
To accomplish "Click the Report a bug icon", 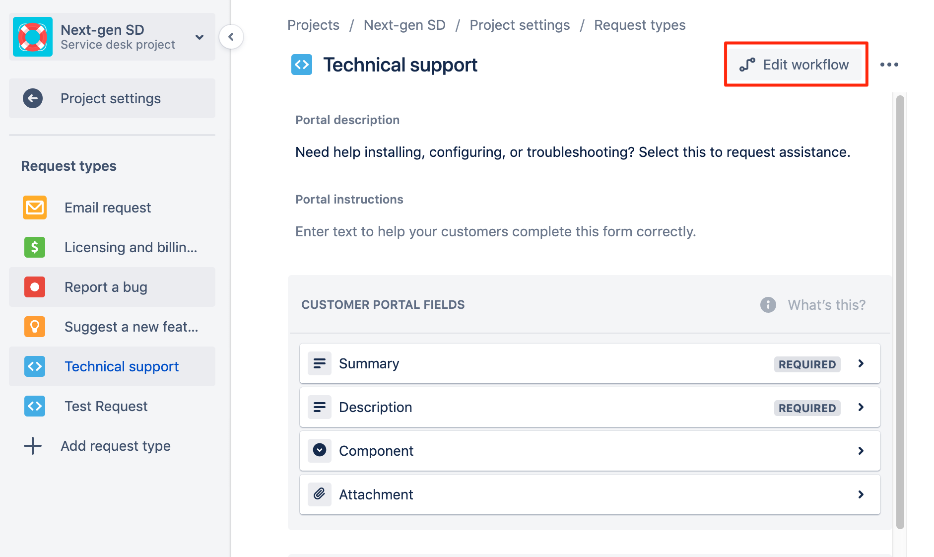I will point(34,287).
